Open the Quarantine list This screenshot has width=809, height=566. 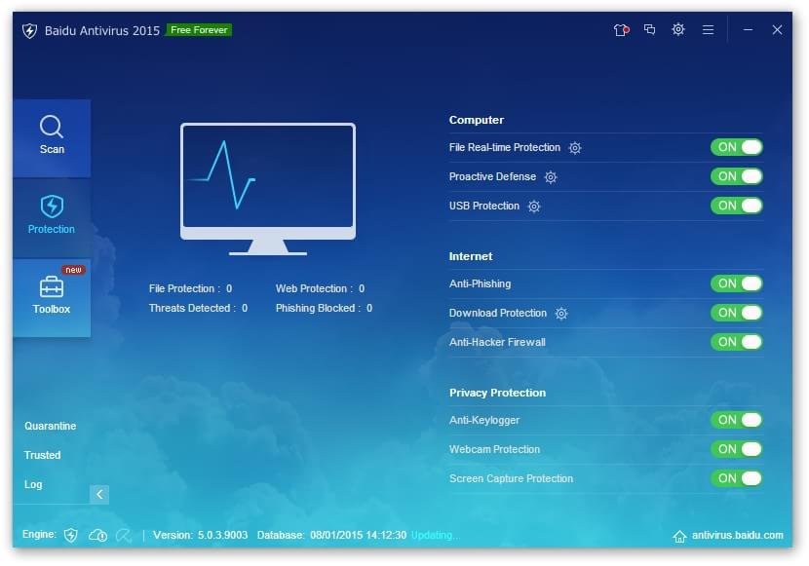(50, 427)
